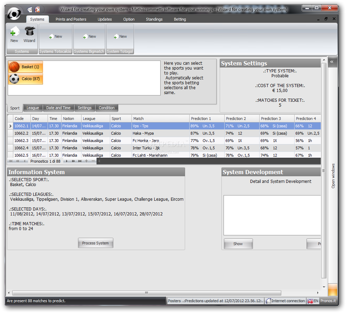Image resolution: width=346 pixels, height=313 pixels.
Task: Switch to the Settings wizard tab
Action: coord(85,108)
